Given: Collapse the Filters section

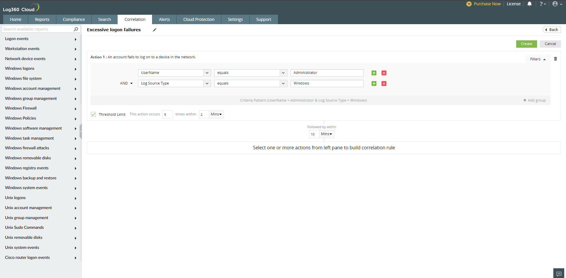Looking at the screenshot, I should click(x=538, y=59).
